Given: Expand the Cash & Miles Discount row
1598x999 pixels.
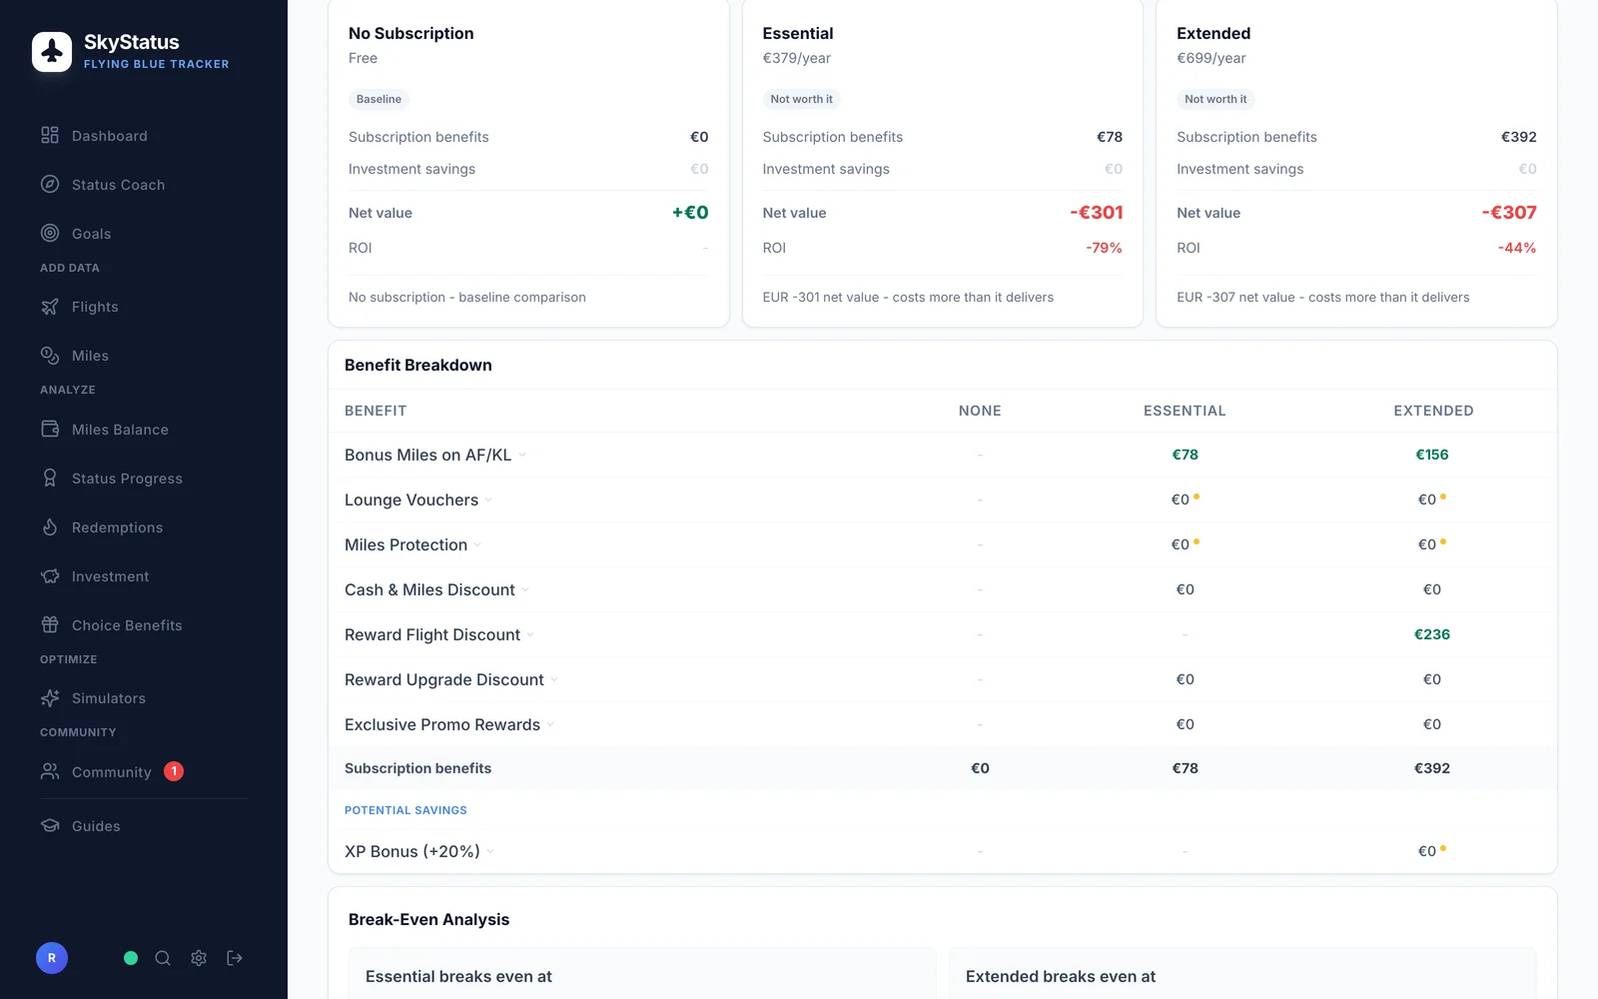Looking at the screenshot, I should 525,590.
